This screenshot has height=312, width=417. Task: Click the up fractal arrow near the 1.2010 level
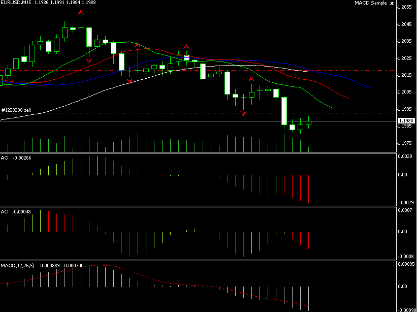(x=251, y=79)
